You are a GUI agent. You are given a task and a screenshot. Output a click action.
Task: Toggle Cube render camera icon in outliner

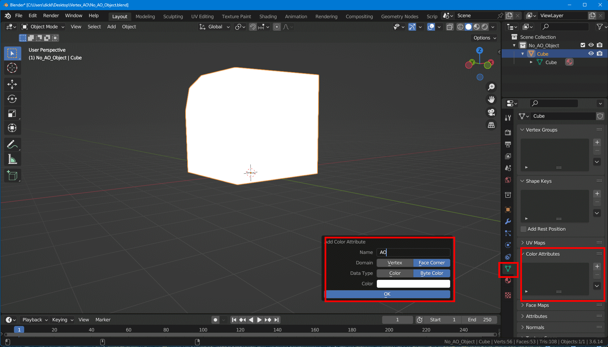tap(600, 54)
